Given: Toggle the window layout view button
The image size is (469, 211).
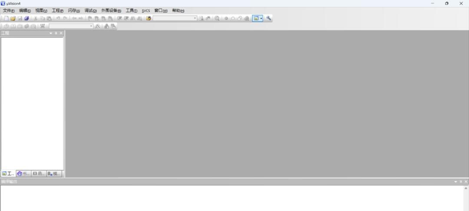Looking at the screenshot, I should 256,19.
